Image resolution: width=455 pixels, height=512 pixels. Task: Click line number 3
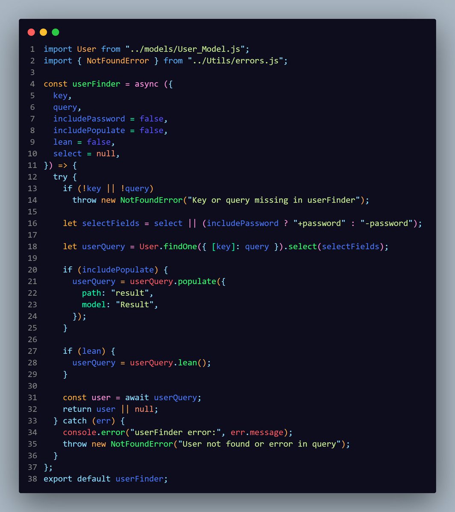pos(32,73)
